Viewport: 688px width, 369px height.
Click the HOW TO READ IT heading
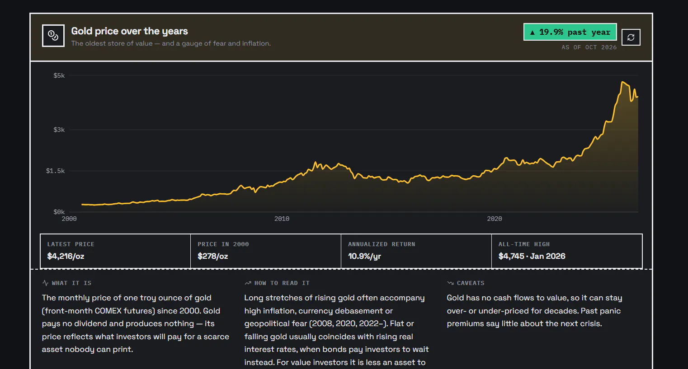pos(282,283)
